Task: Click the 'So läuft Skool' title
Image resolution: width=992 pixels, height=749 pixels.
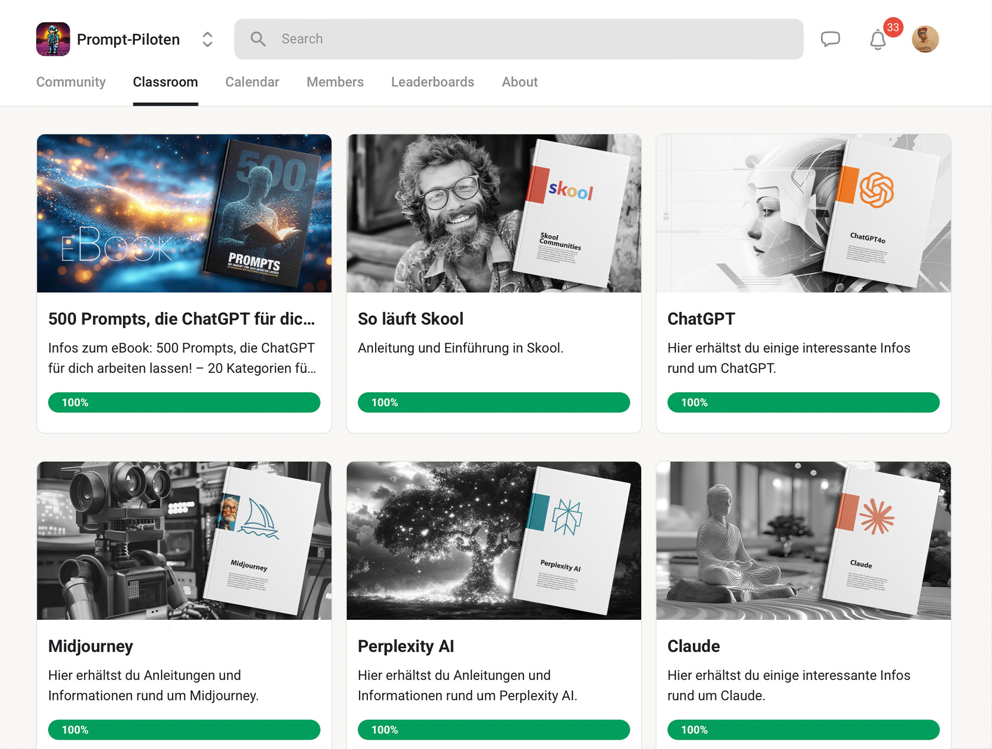Action: coord(411,319)
